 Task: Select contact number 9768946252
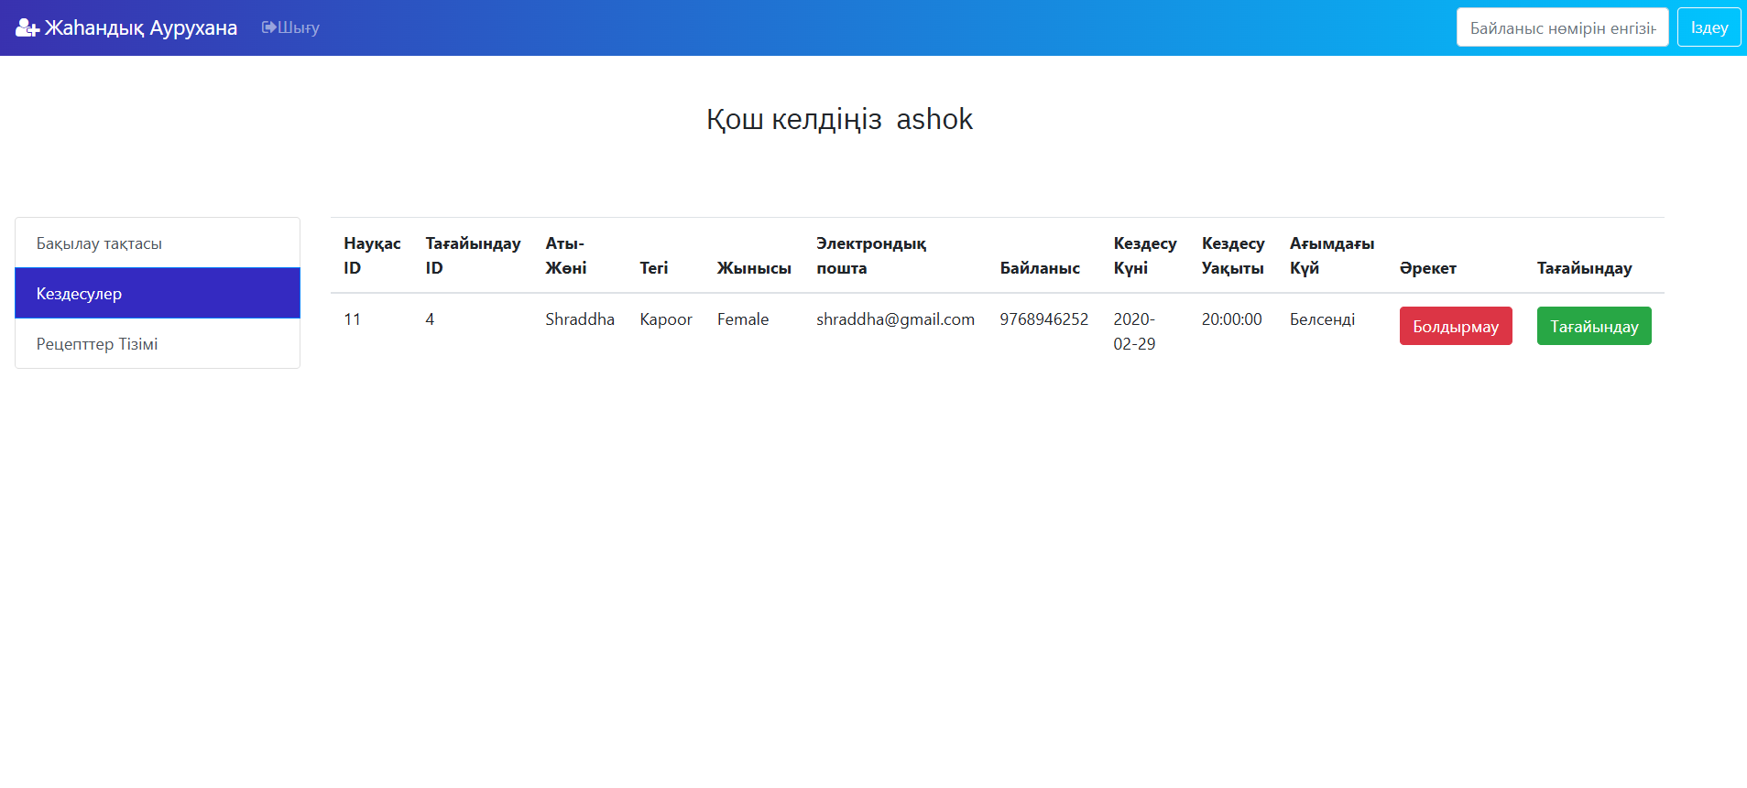point(1043,319)
